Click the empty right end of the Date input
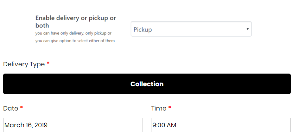 (x=127, y=125)
